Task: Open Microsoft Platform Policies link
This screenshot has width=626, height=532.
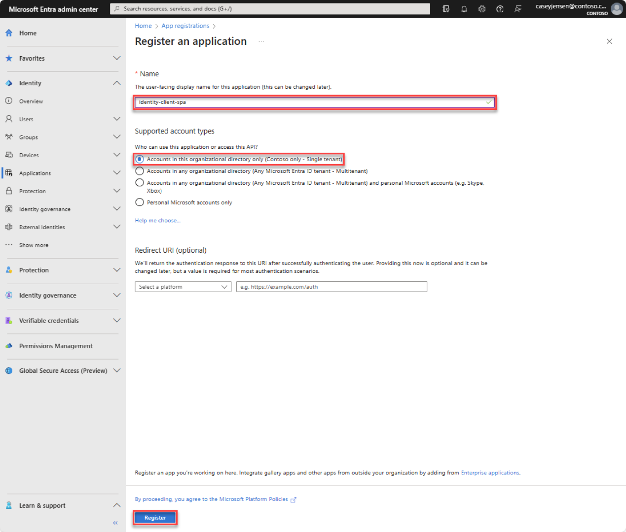Action: point(254,499)
